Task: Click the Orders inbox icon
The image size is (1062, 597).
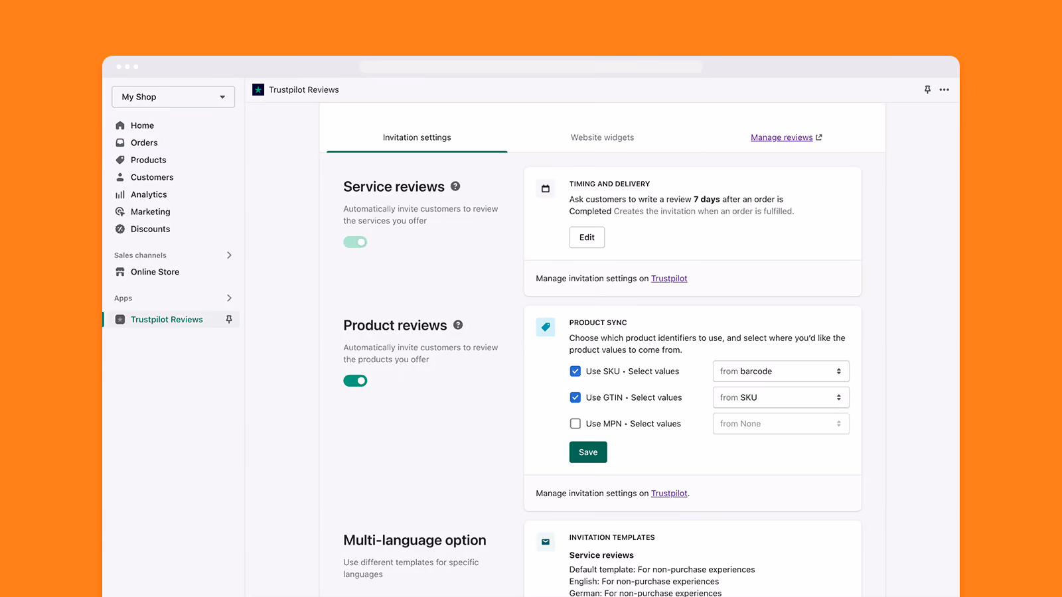Action: (120, 143)
